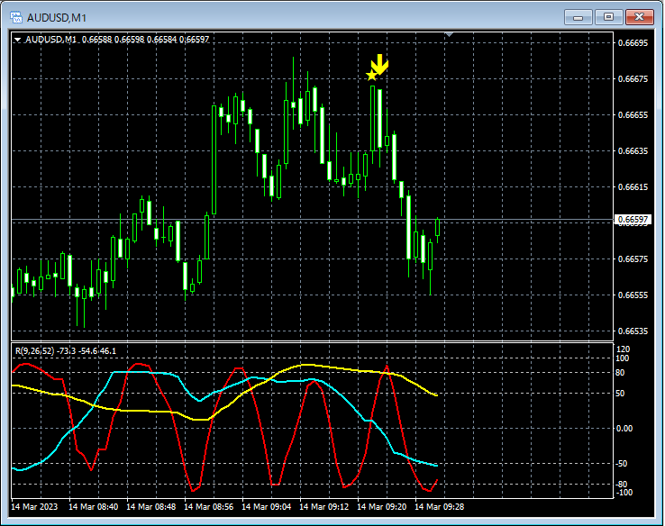665x526 pixels.
Task: Click price scale value 0.66695
Action: point(633,43)
